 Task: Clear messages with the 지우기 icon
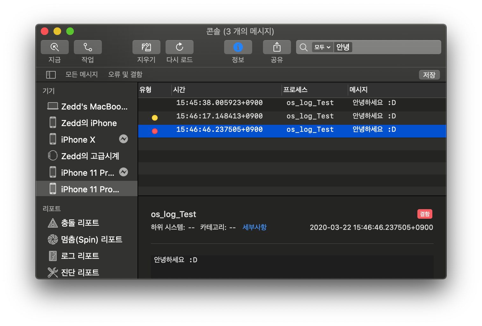point(146,47)
